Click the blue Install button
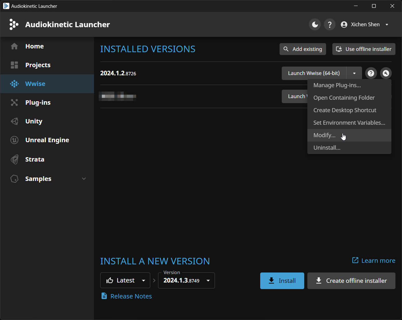This screenshot has width=402, height=320. [x=282, y=281]
